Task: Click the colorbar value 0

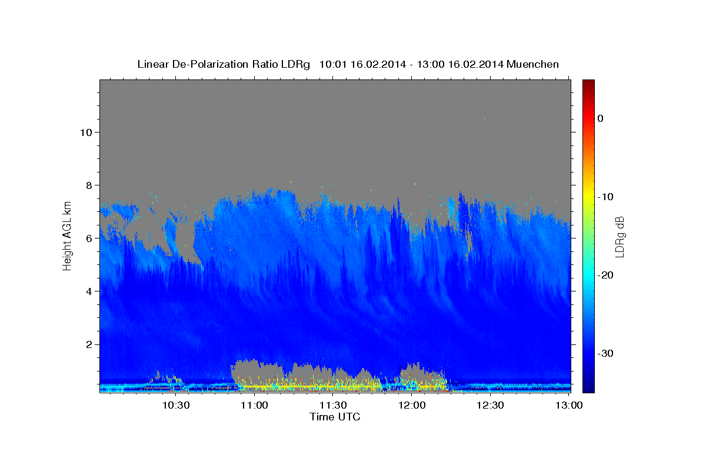Action: 601,118
